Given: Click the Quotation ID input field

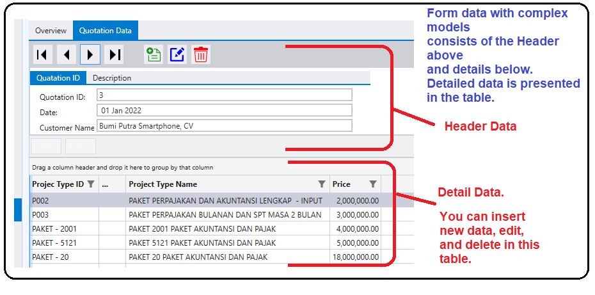Looking at the screenshot, I should click(x=224, y=95).
